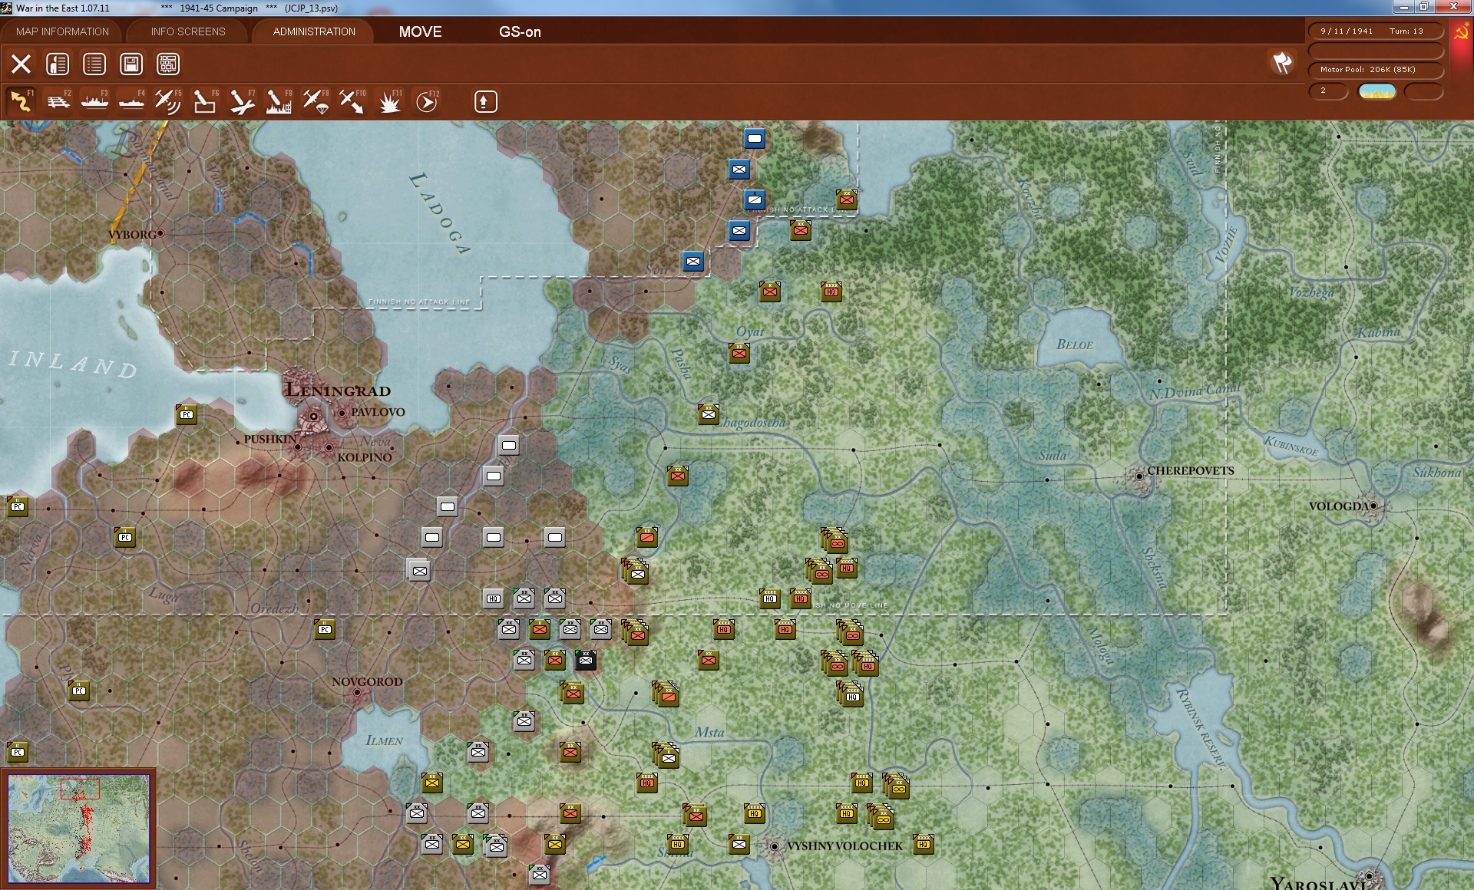Select the topmost blue Finnish unit counter
Screen dimensions: 1474x890
[x=755, y=139]
